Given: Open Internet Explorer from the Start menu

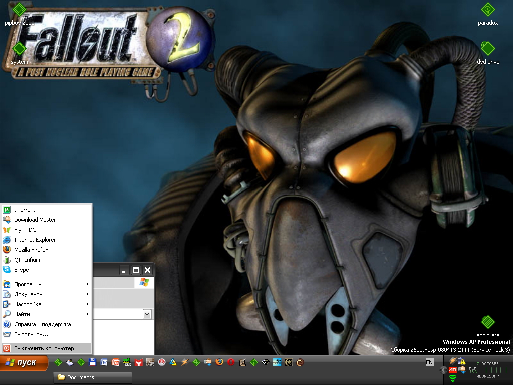Looking at the screenshot, I should [x=46, y=240].
